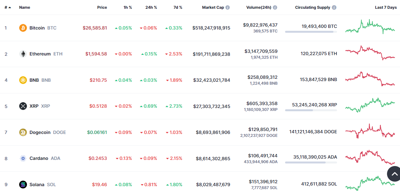Sort by Volume(24h) column header

(259, 7)
